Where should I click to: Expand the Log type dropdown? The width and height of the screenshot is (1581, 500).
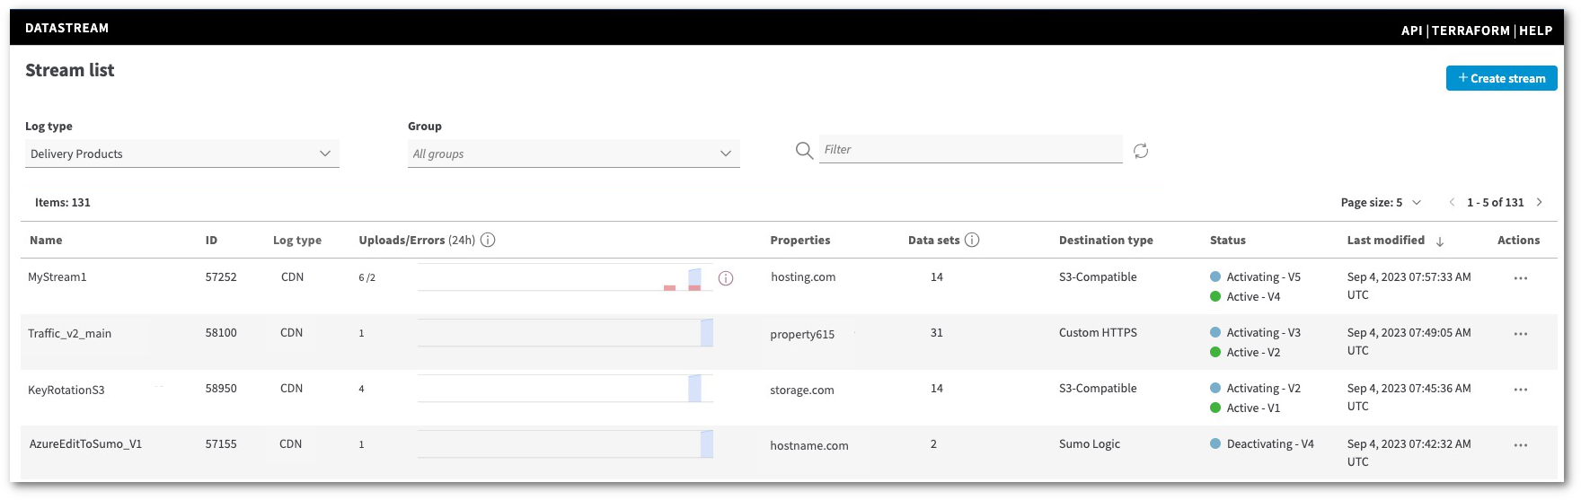point(181,154)
